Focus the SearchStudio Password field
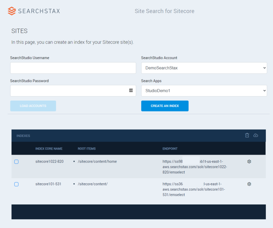This screenshot has width=273, height=228. pyautogui.click(x=73, y=91)
